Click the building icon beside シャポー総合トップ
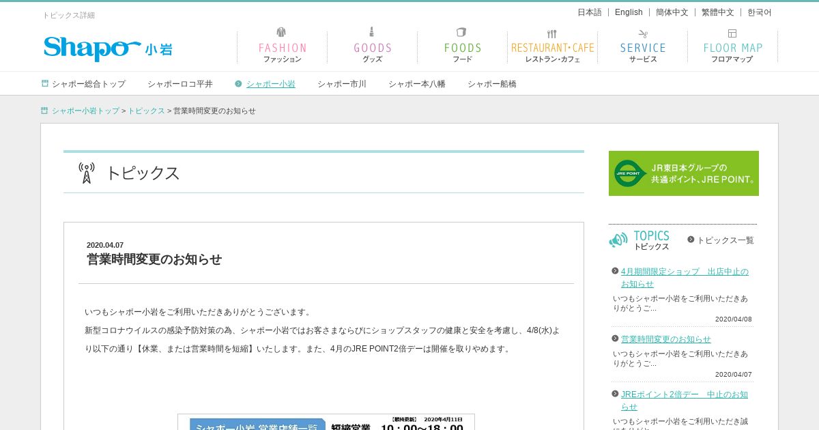Viewport: 819px width, 430px height. (45, 83)
